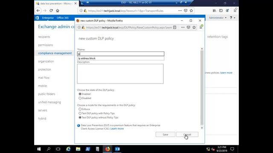Go to permissions in left navigation
The height and width of the screenshot is (153, 273).
tap(46, 45)
